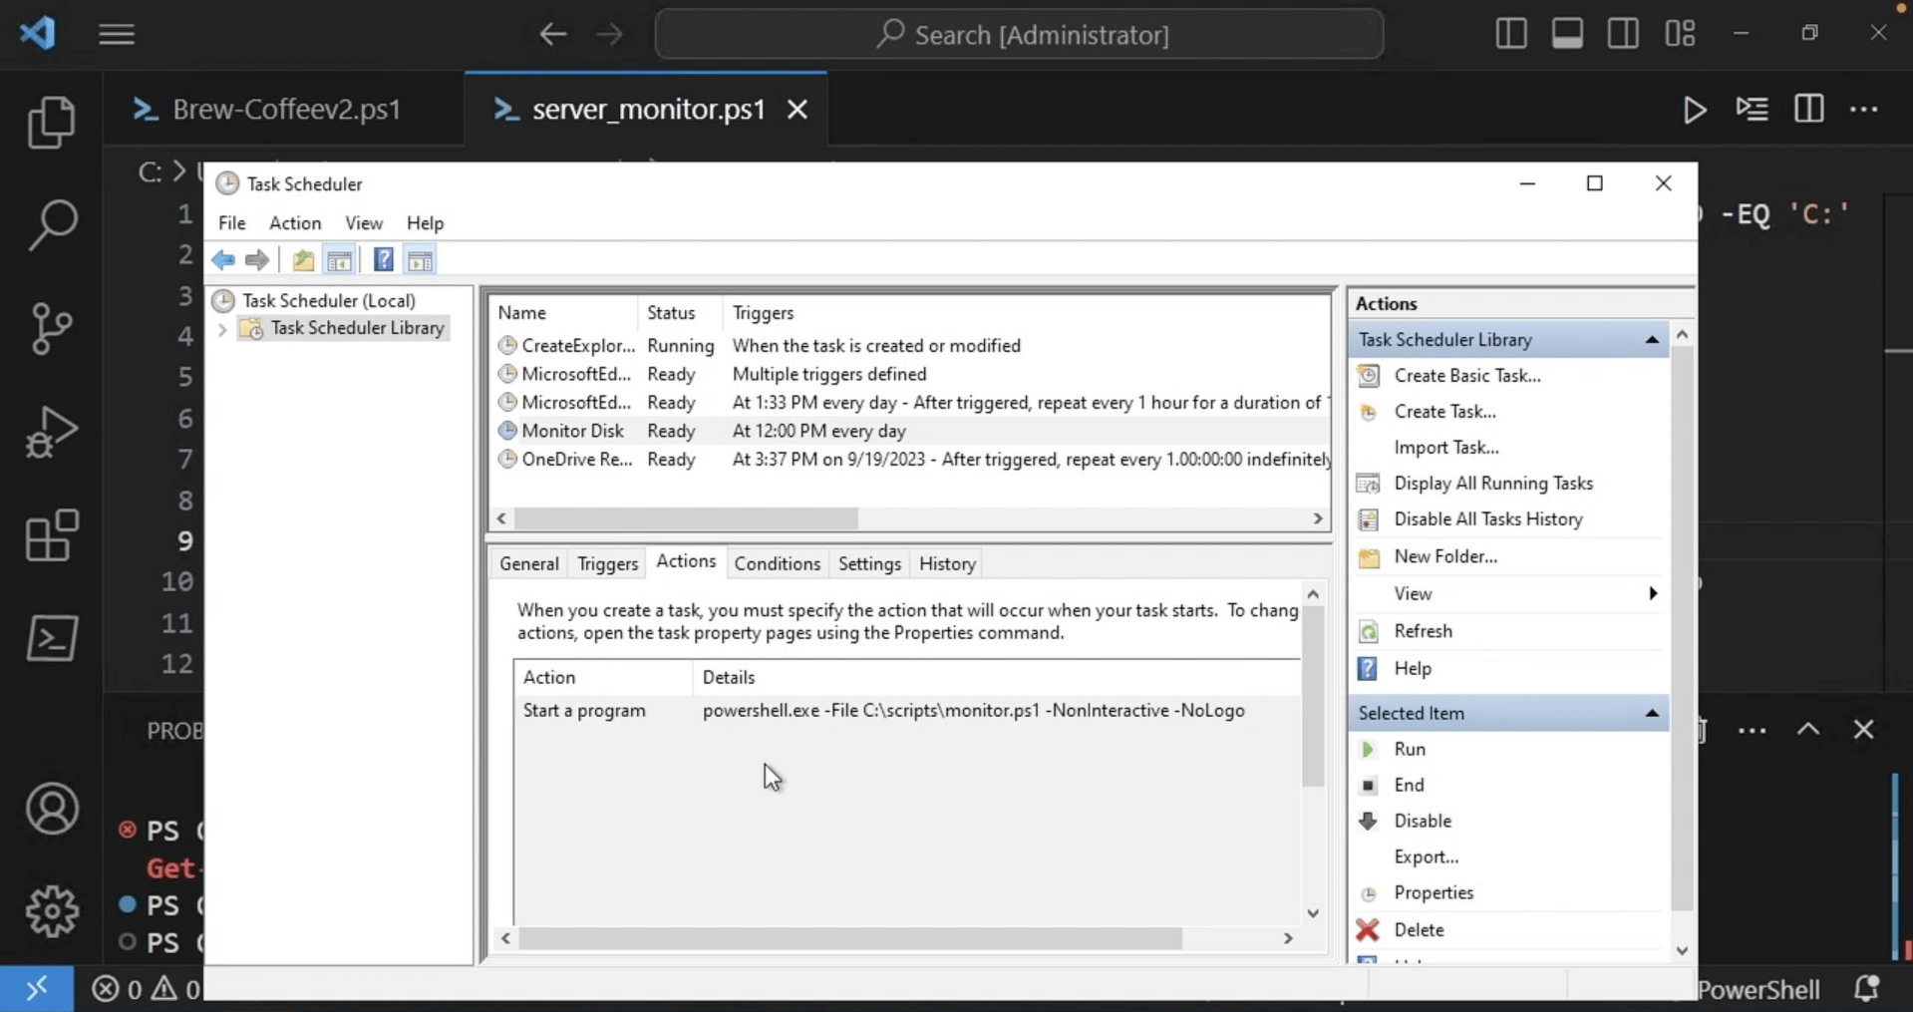The image size is (1913, 1012).
Task: Open Properties of selected task
Action: pyautogui.click(x=1434, y=892)
